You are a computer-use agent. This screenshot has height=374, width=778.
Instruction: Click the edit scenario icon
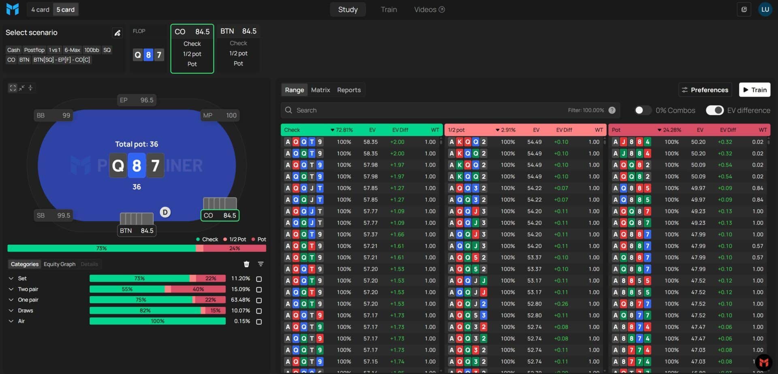[x=117, y=33]
